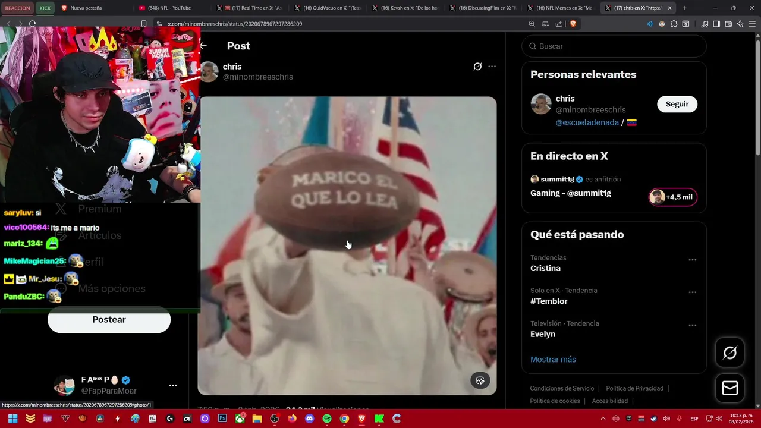Open the clock and date in taskbar
This screenshot has height=428, width=761.
740,418
